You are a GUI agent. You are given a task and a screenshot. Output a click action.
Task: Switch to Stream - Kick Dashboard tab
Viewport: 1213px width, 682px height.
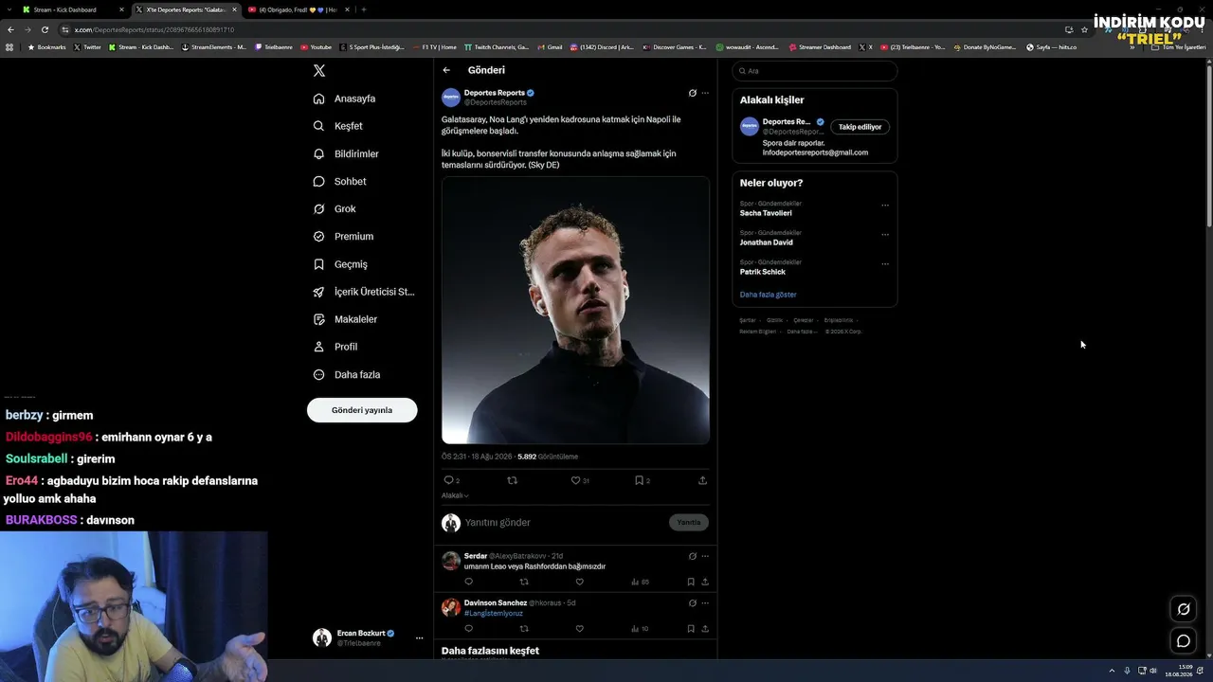pyautogui.click(x=72, y=9)
